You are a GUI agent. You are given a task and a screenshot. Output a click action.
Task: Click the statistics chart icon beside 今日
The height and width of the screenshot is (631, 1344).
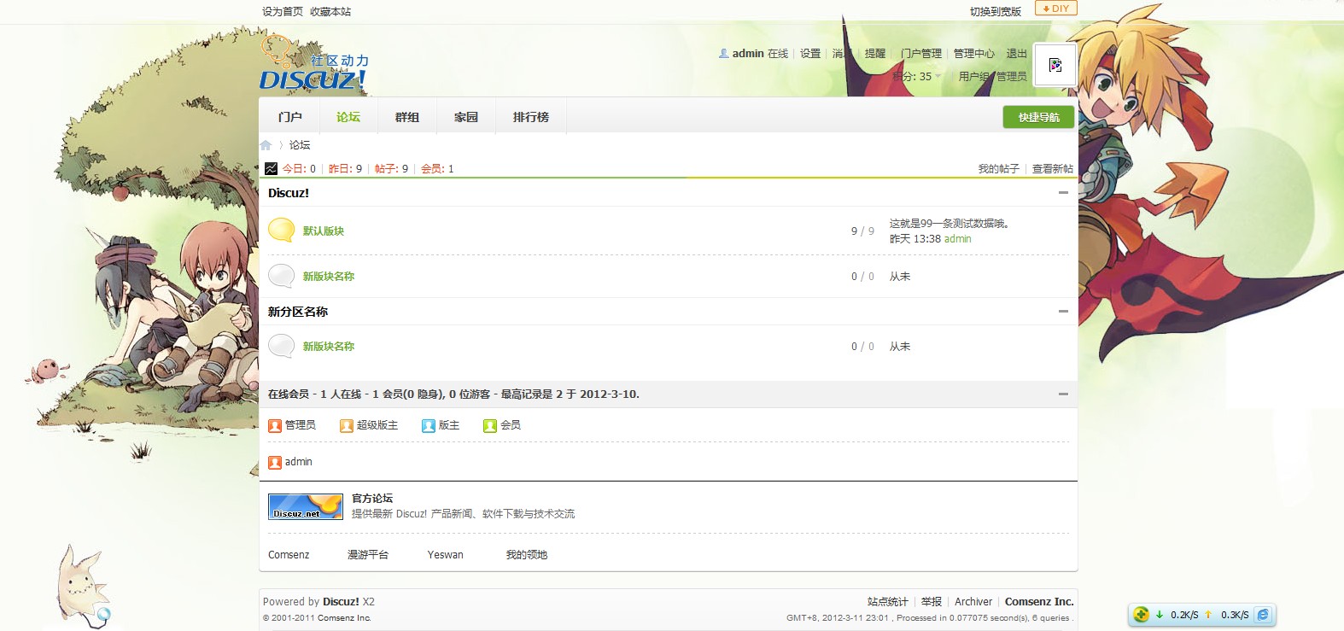(271, 169)
